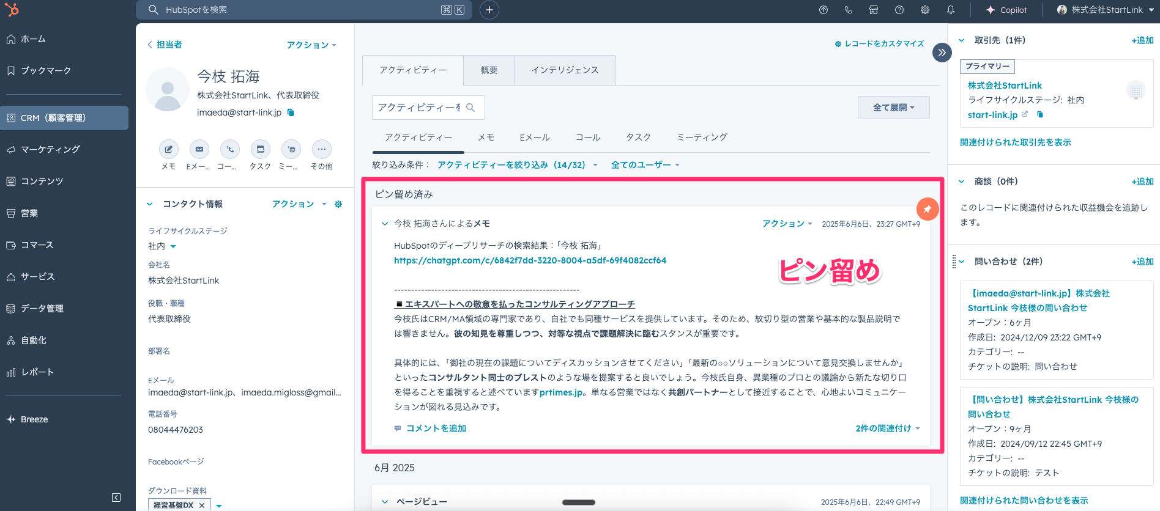Open the 株式会社StartLink account menu
The width and height of the screenshot is (1160, 511).
point(1106,10)
